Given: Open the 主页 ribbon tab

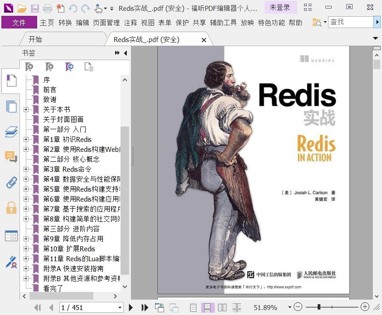Looking at the screenshot, I should (47, 23).
